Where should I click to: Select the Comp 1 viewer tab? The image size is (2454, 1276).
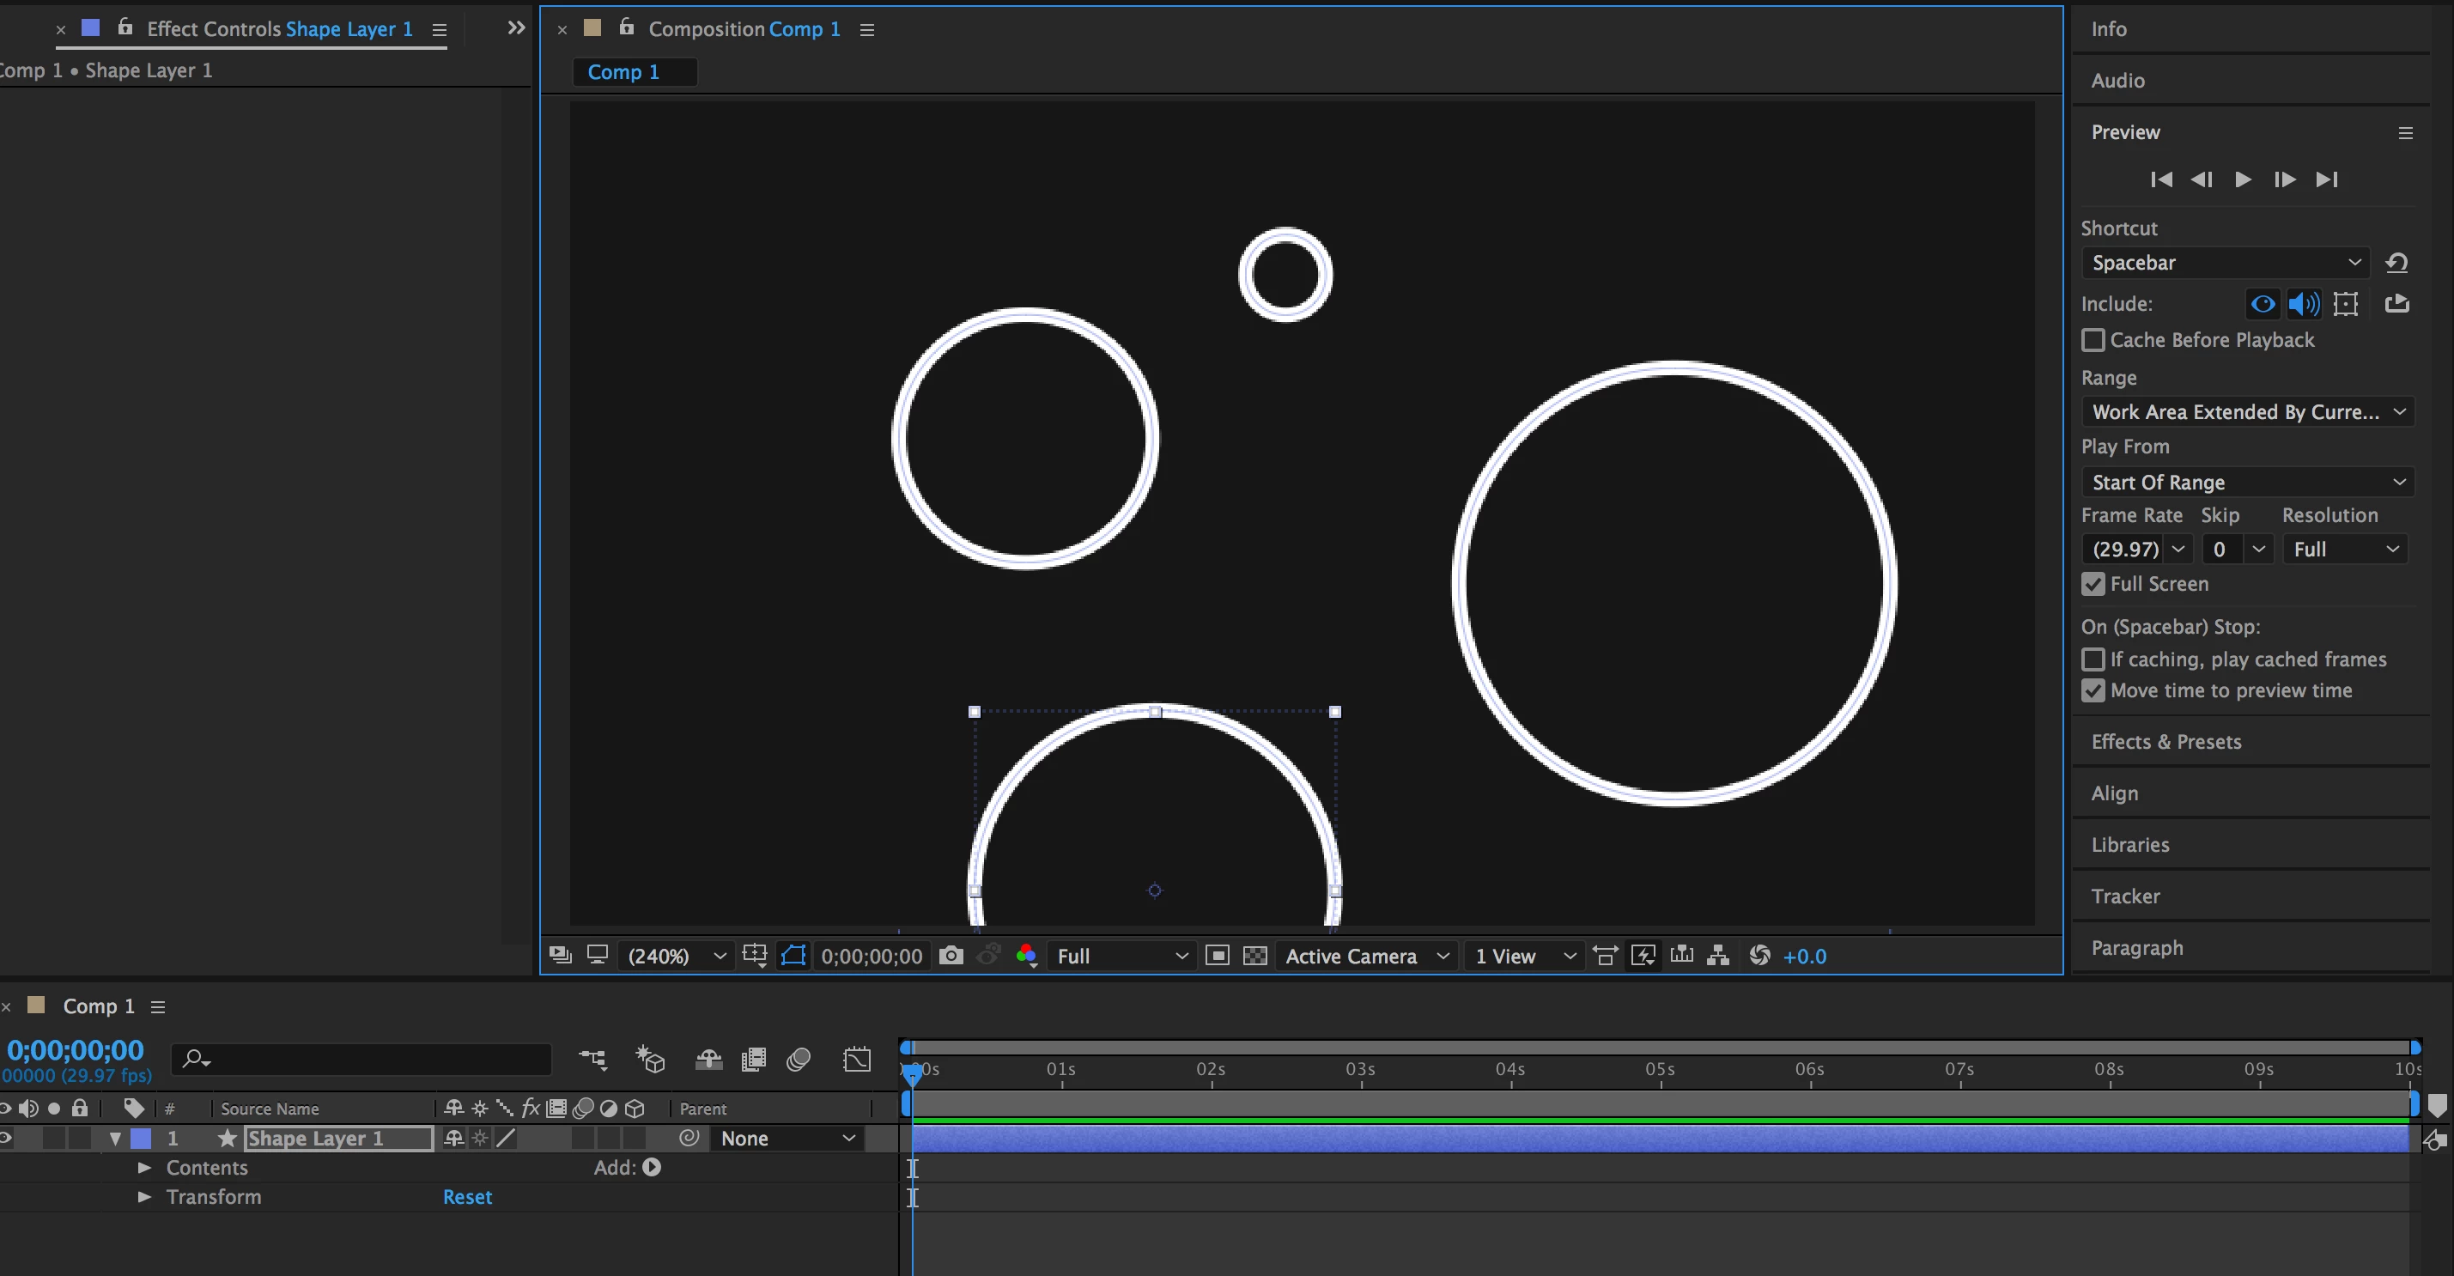tap(624, 72)
